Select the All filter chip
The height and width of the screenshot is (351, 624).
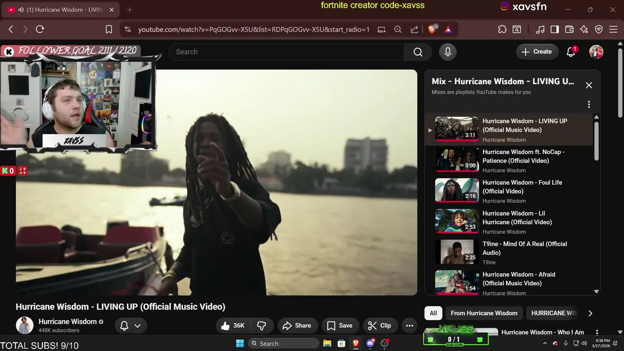[x=433, y=313]
